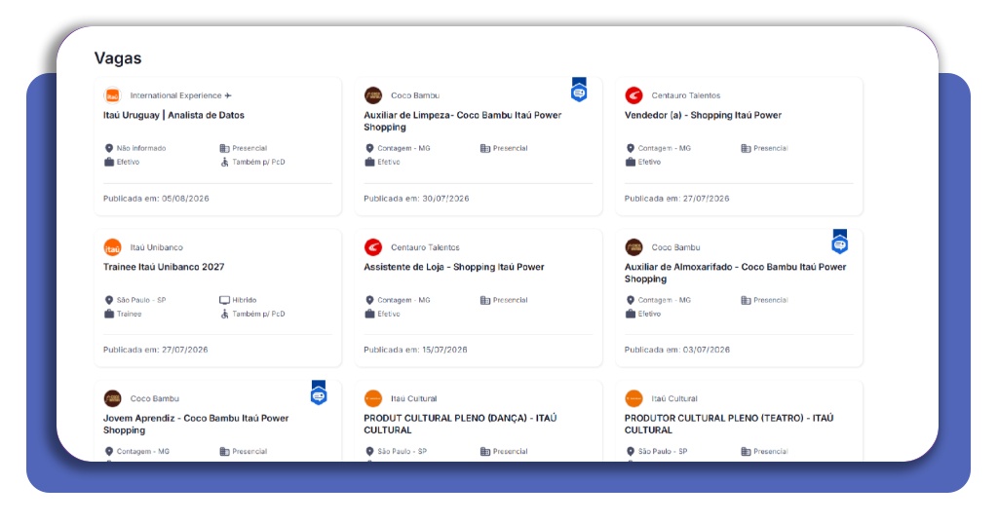Viewport: 998px width, 522px height.
Task: Click briefcase icon on Vendedor (a) card
Action: (x=631, y=162)
